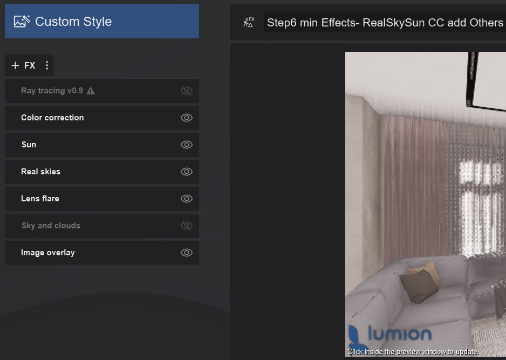This screenshot has width=506, height=360.
Task: Click inside the preview window to update
Action: (425, 205)
